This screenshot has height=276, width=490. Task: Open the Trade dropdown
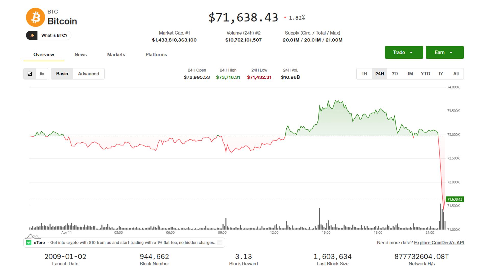404,52
